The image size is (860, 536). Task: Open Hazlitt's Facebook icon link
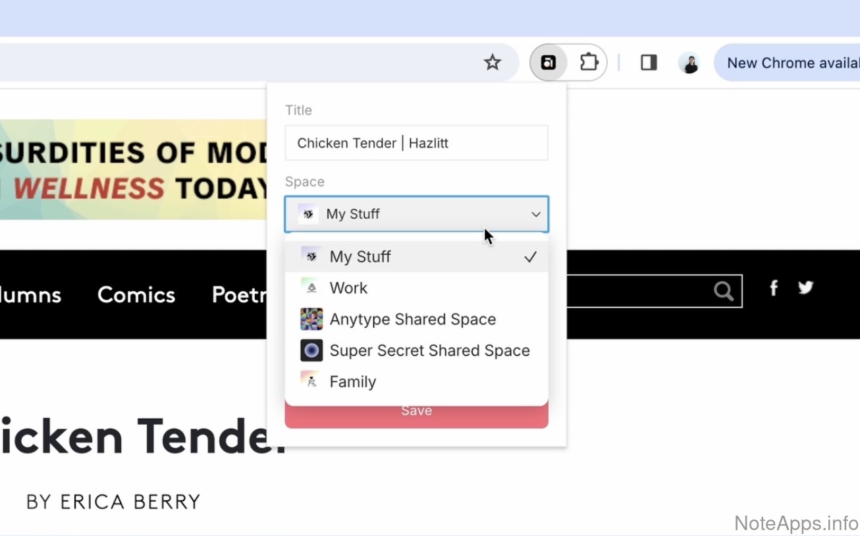click(774, 288)
